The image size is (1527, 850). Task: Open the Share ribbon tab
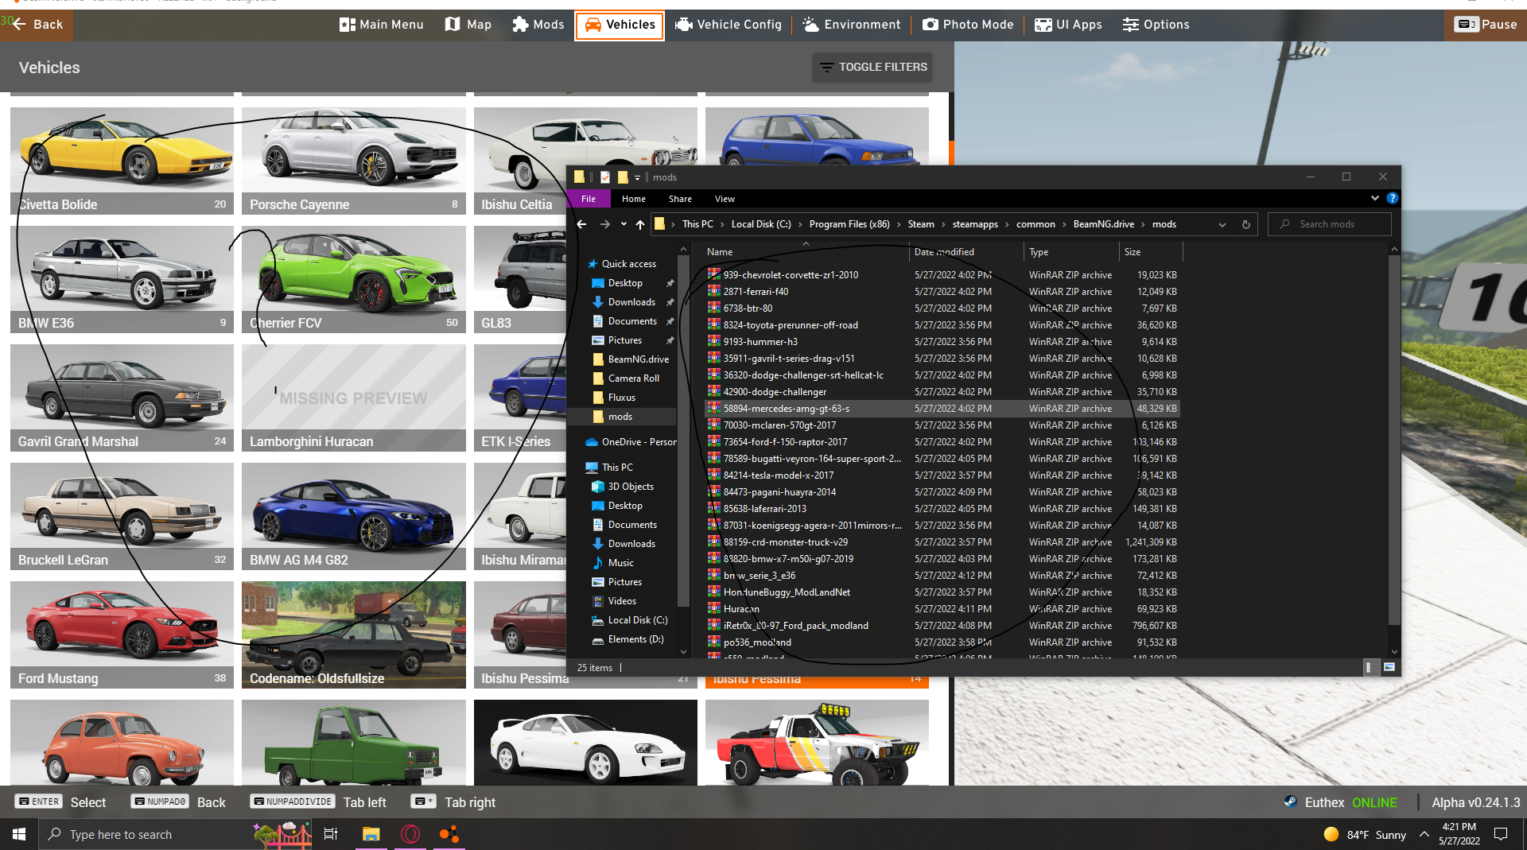680,199
